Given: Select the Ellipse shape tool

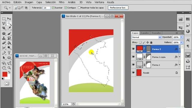Looking at the screenshot, I should pyautogui.click(x=9, y=58).
